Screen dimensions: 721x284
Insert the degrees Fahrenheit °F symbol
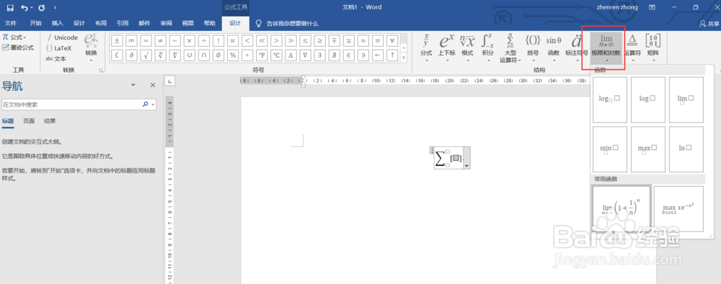click(262, 56)
